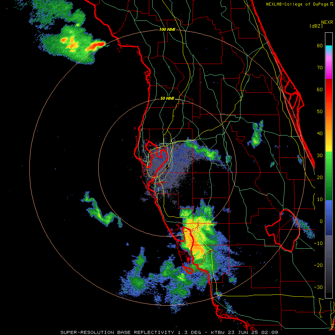
Task: Click the -10 value on the dBZ scale
Action: click(x=318, y=243)
